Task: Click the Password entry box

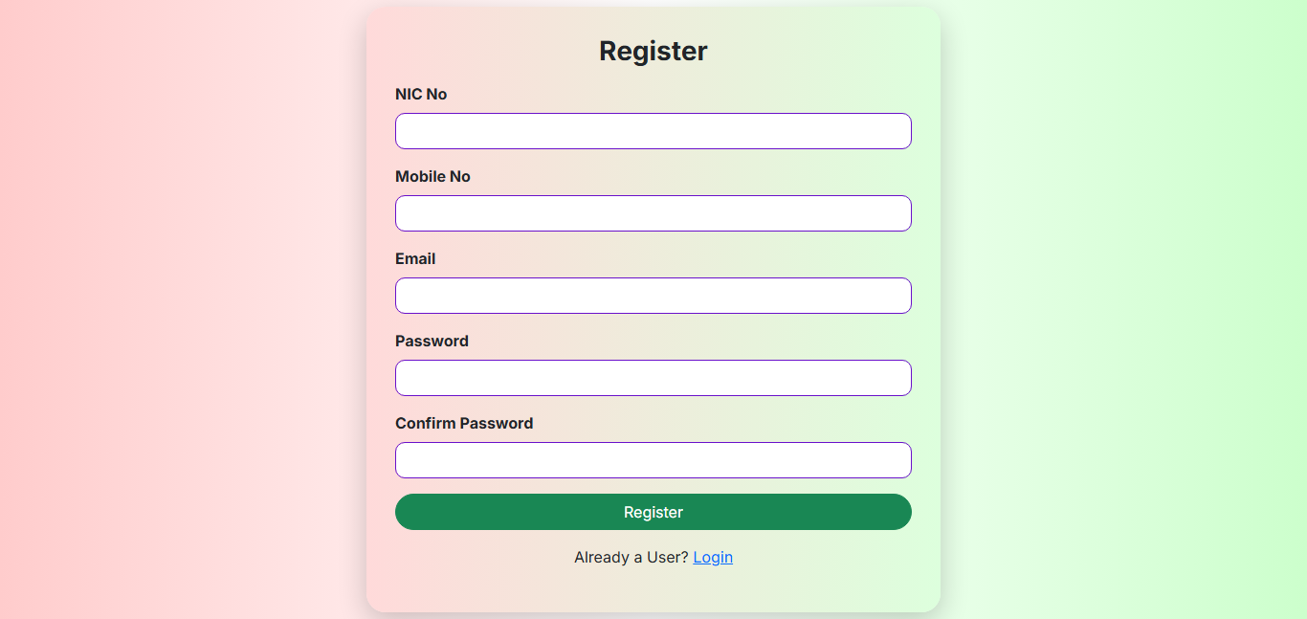Action: pos(653,378)
